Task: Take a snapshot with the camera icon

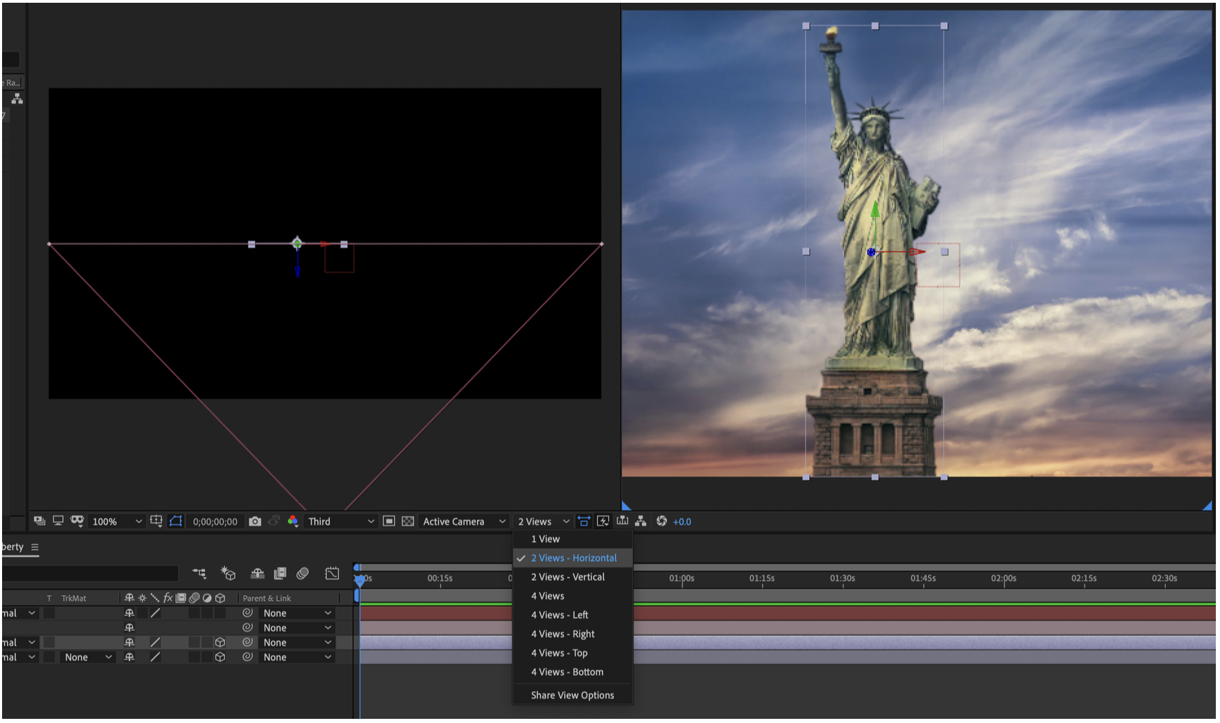Action: (x=255, y=521)
